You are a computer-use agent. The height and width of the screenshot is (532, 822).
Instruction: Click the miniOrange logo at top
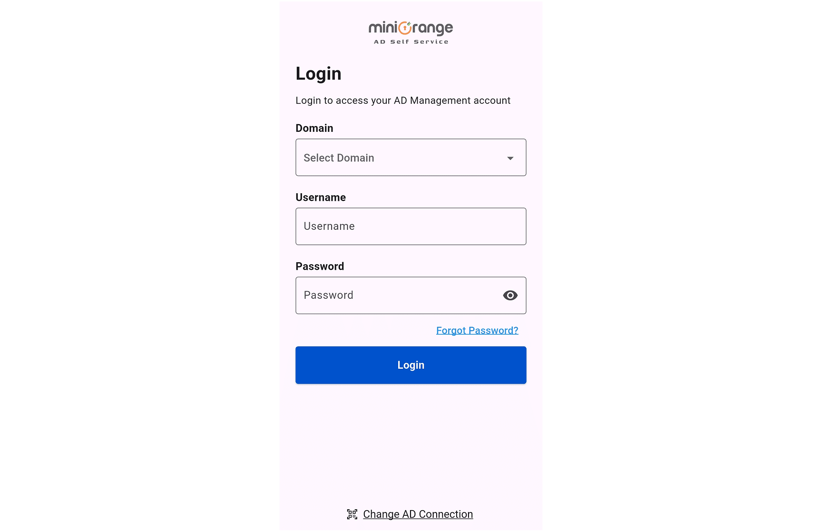410,29
